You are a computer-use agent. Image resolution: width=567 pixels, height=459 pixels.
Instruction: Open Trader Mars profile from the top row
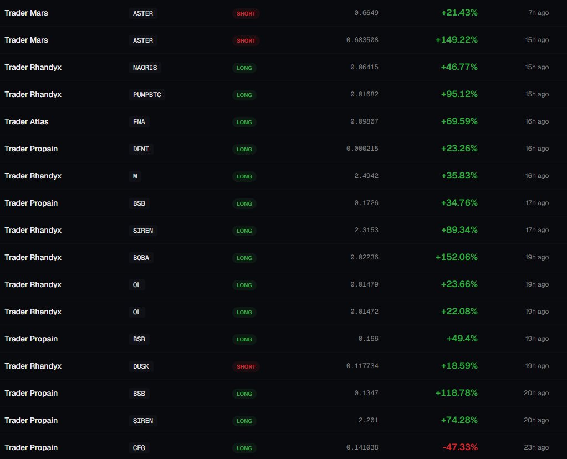26,13
